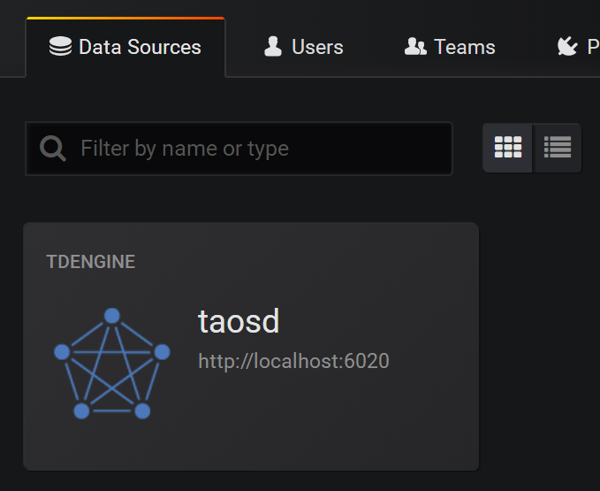
Task: Click the database icon on Data Sources tab
Action: [x=60, y=47]
